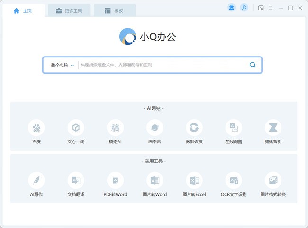Start the AI写作 feather icon
308x228 pixels.
click(x=36, y=180)
